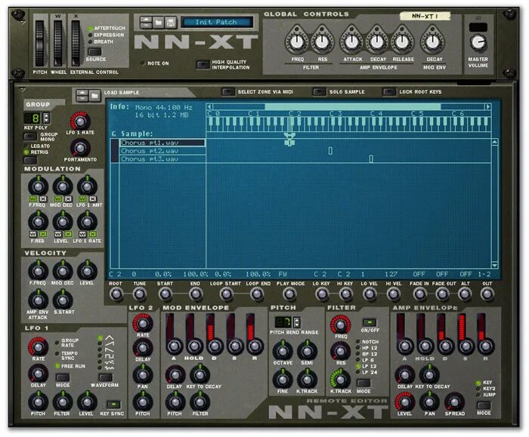
Task: Adjust the velocity S.Start knob
Action: (63, 300)
